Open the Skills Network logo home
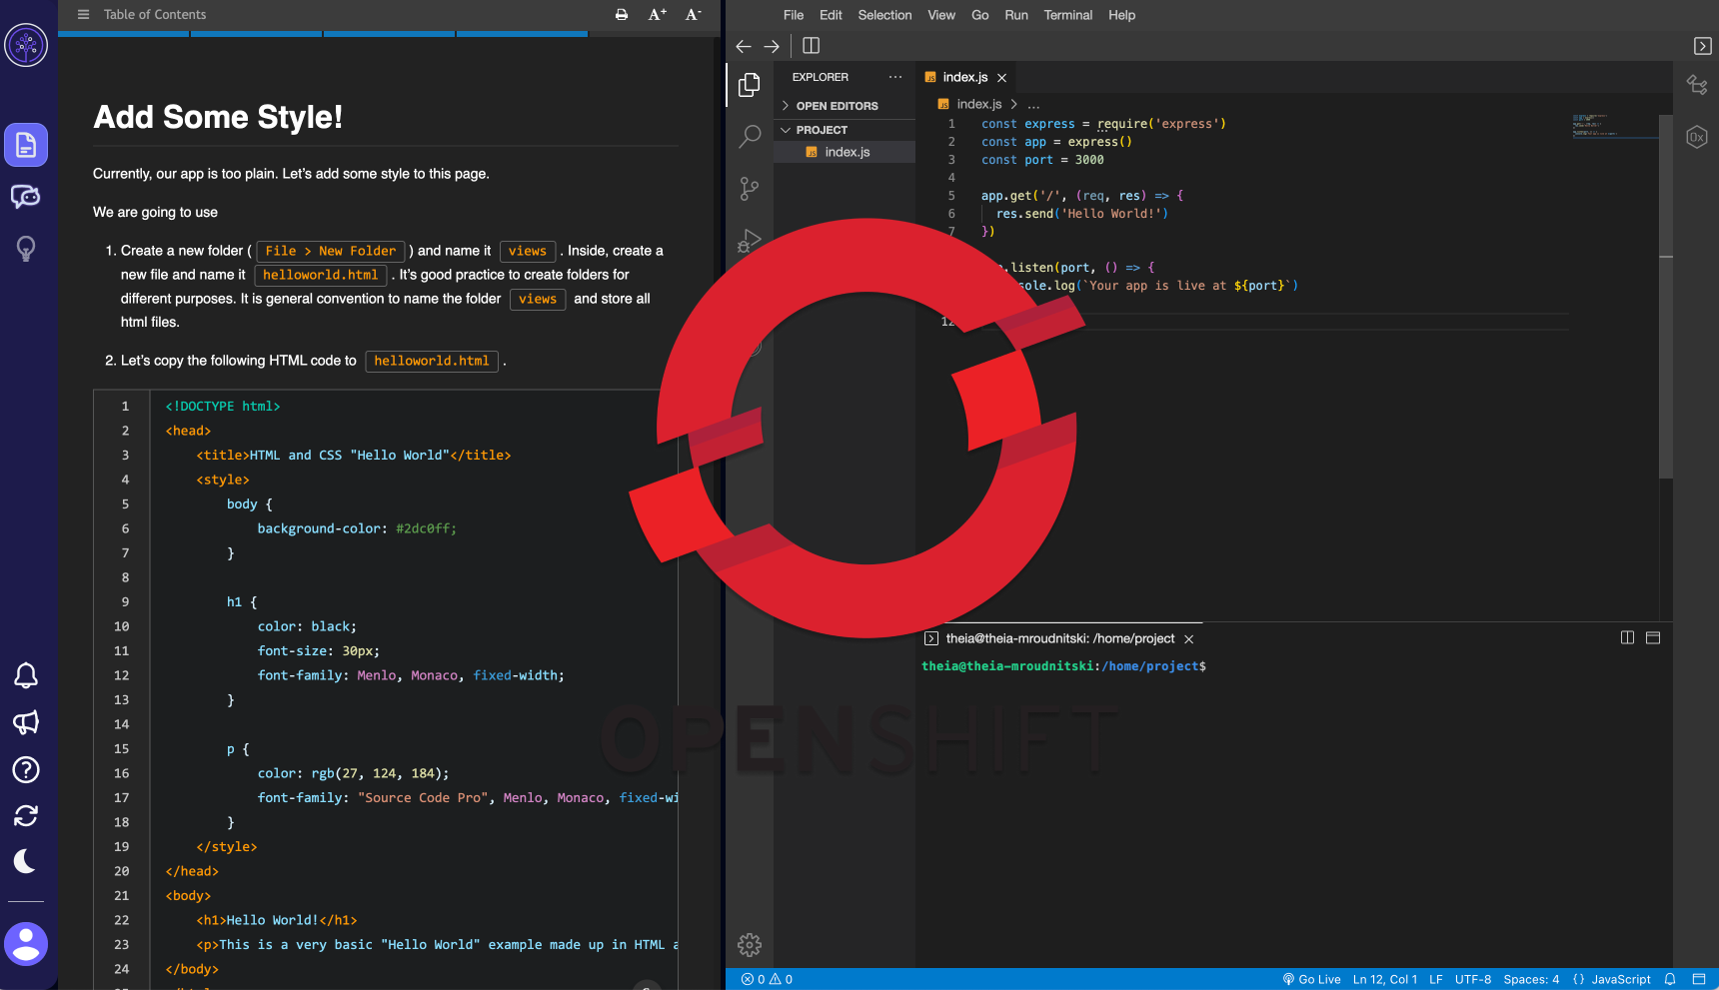The image size is (1719, 990). pyautogui.click(x=26, y=45)
